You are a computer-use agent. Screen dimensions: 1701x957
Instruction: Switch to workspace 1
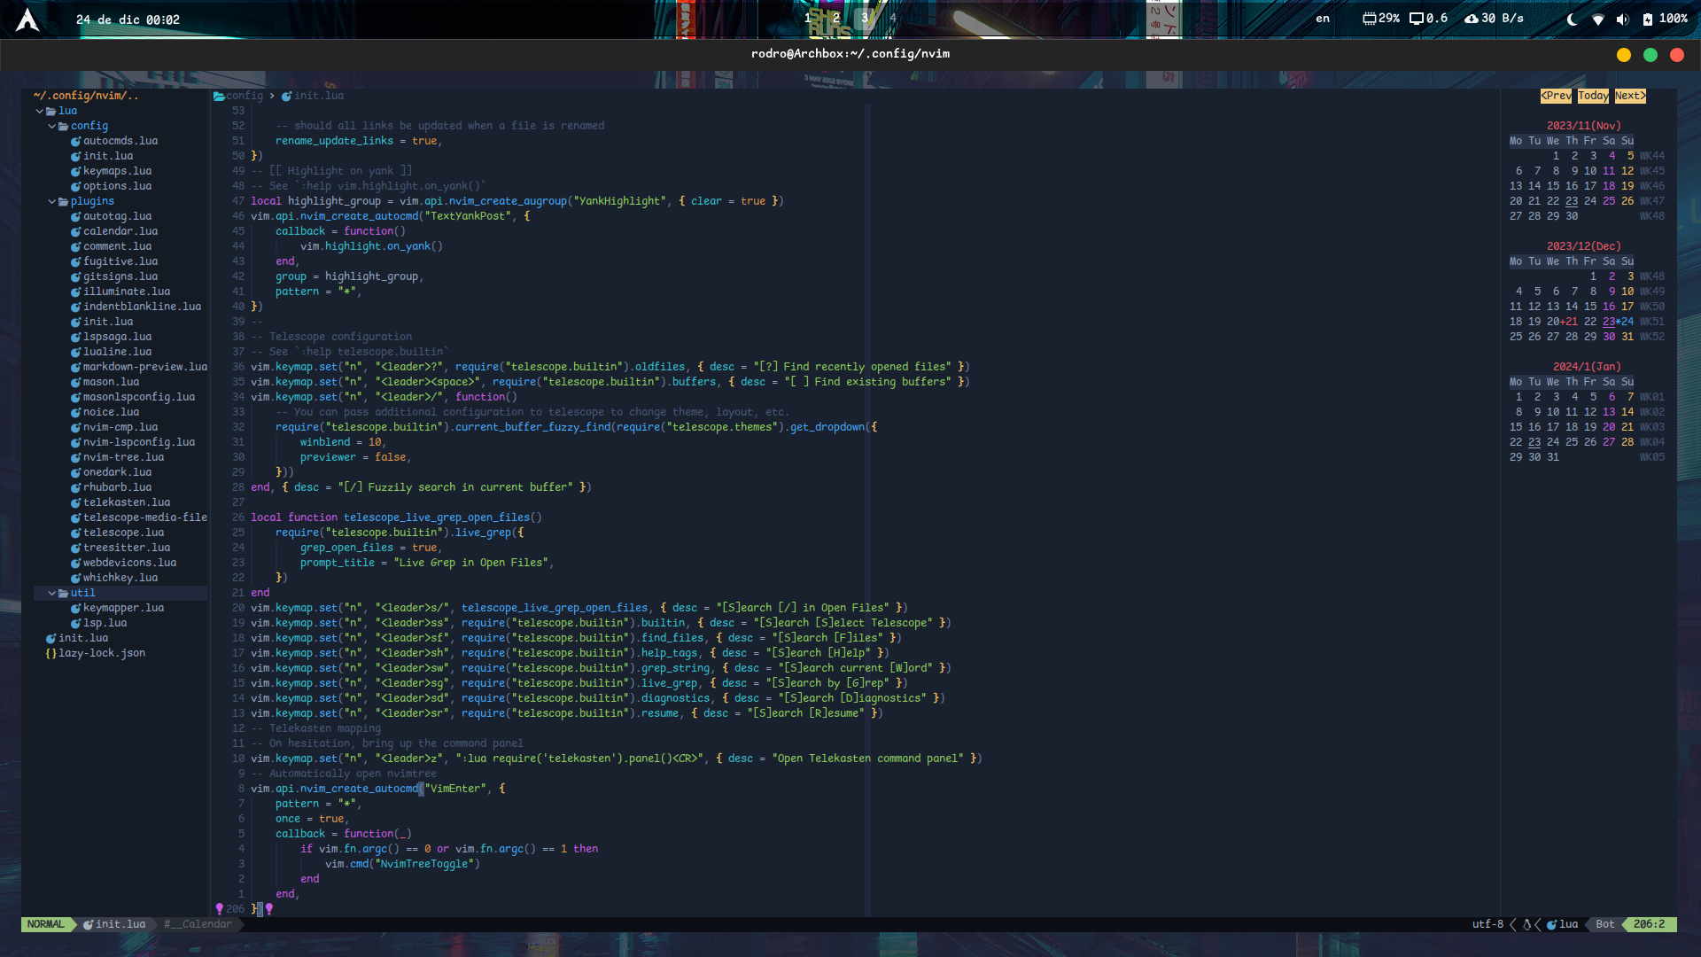(807, 18)
